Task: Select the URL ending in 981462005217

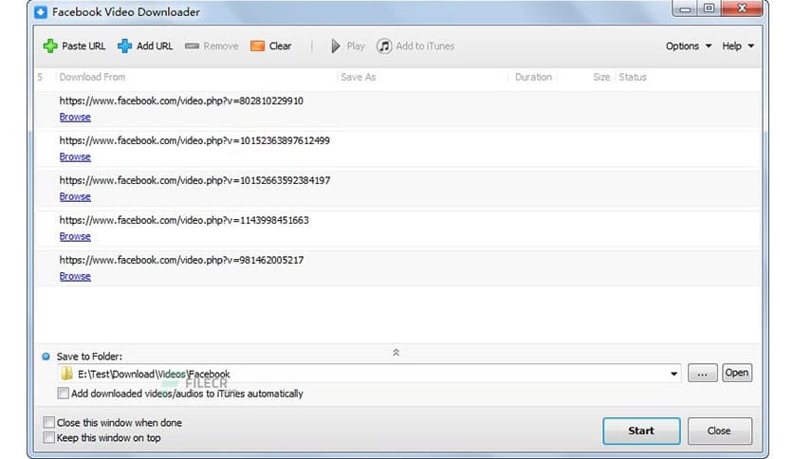Action: click(x=181, y=261)
